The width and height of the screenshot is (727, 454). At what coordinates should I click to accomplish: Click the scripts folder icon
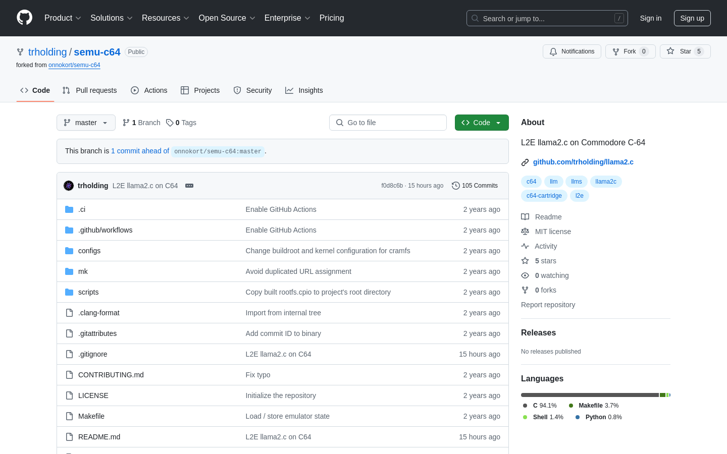pyautogui.click(x=69, y=292)
